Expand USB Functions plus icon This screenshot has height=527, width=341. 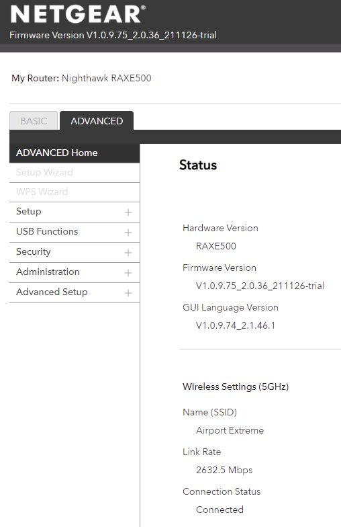pyautogui.click(x=128, y=233)
